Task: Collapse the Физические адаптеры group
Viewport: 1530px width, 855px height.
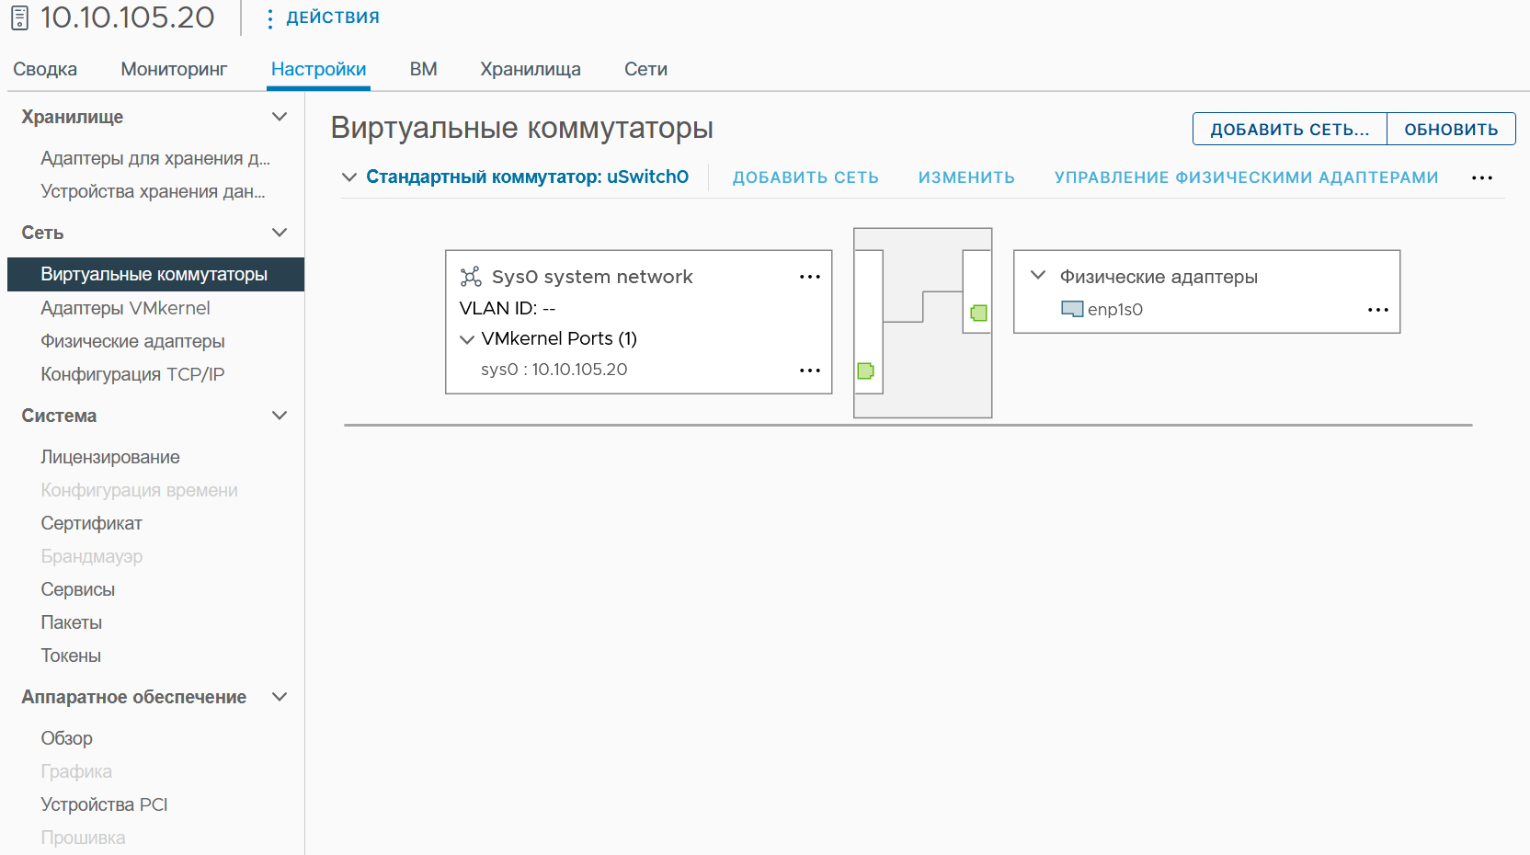Action: click(1038, 275)
